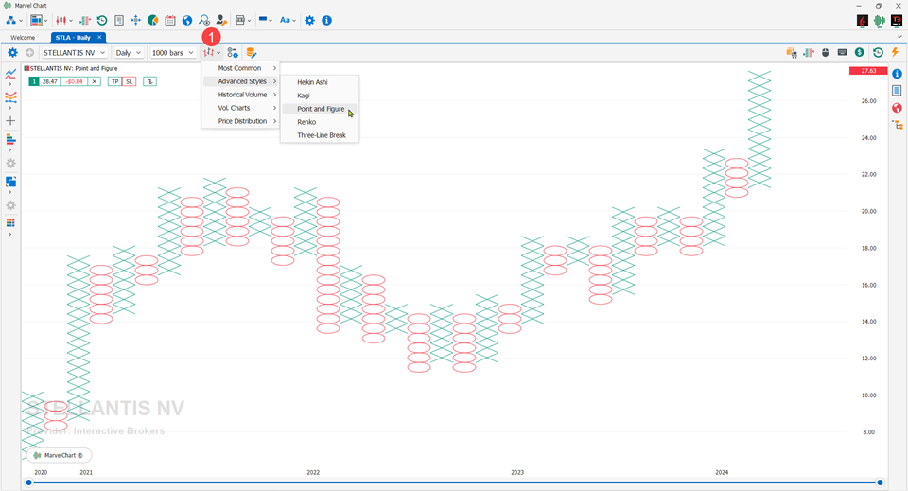Select the blue four-arrow crosshair tool
908x491 pixels.
(136, 20)
